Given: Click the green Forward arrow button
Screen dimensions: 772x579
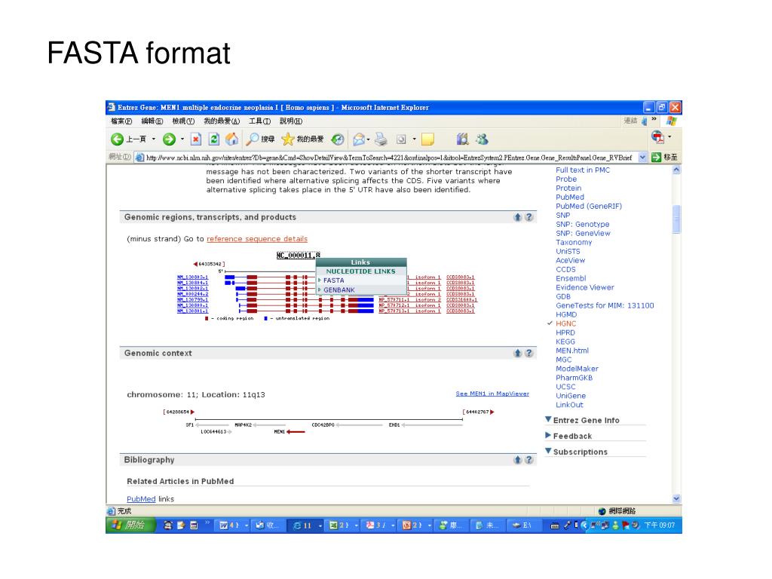Looking at the screenshot, I should pyautogui.click(x=169, y=139).
